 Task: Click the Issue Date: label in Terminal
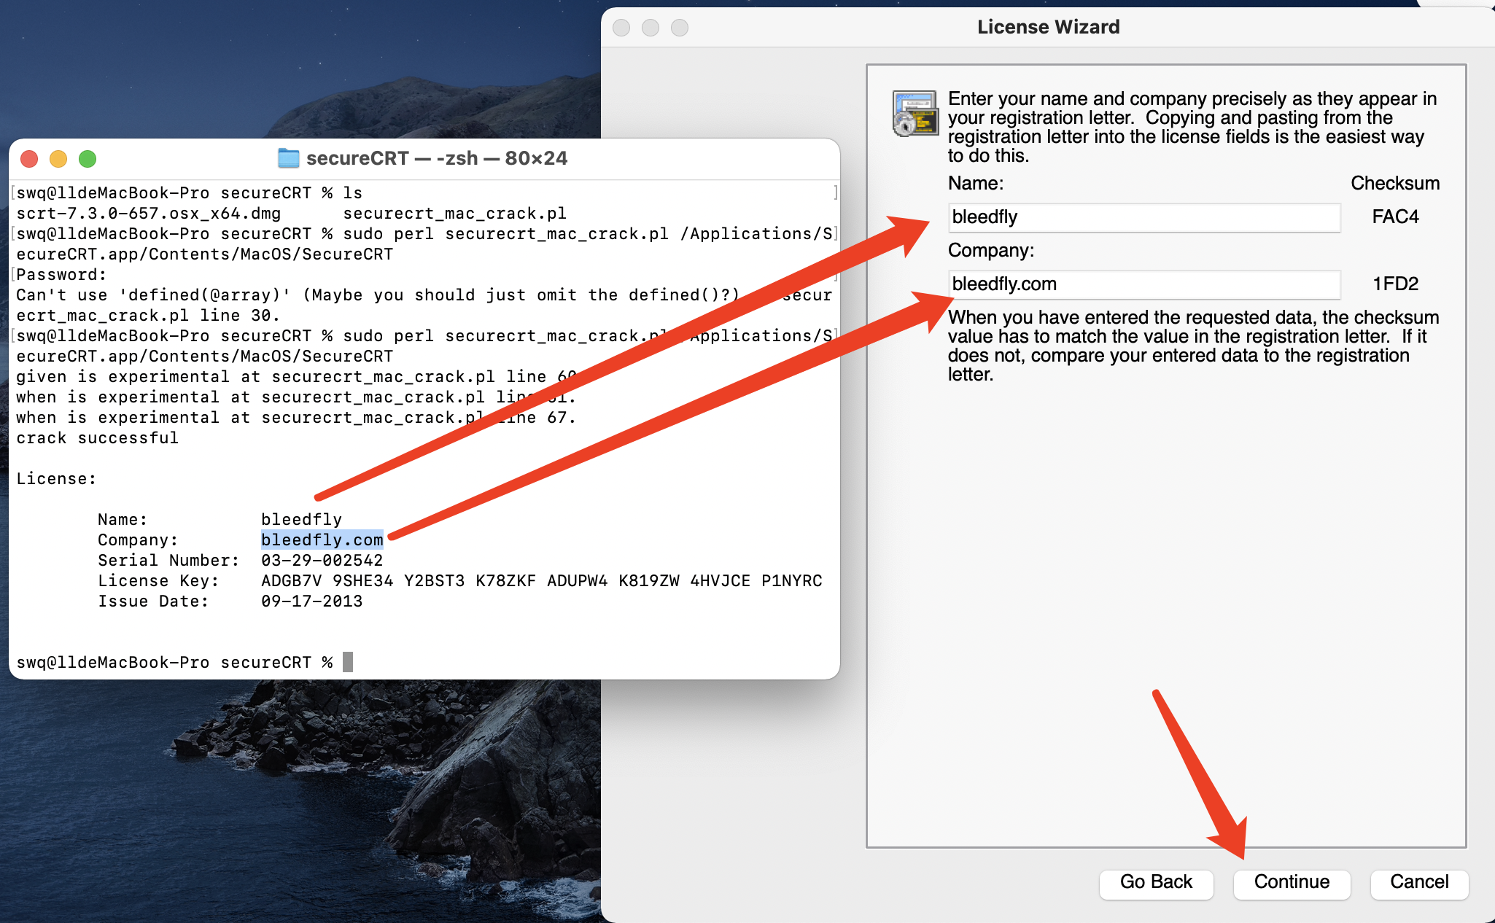point(153,601)
